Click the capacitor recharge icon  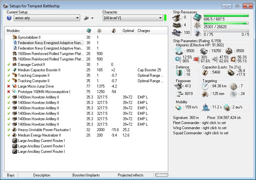tap(231, 73)
